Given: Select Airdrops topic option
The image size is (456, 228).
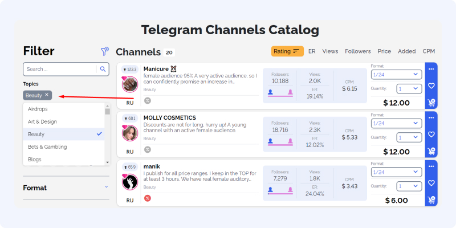Looking at the screenshot, I should pos(64,109).
